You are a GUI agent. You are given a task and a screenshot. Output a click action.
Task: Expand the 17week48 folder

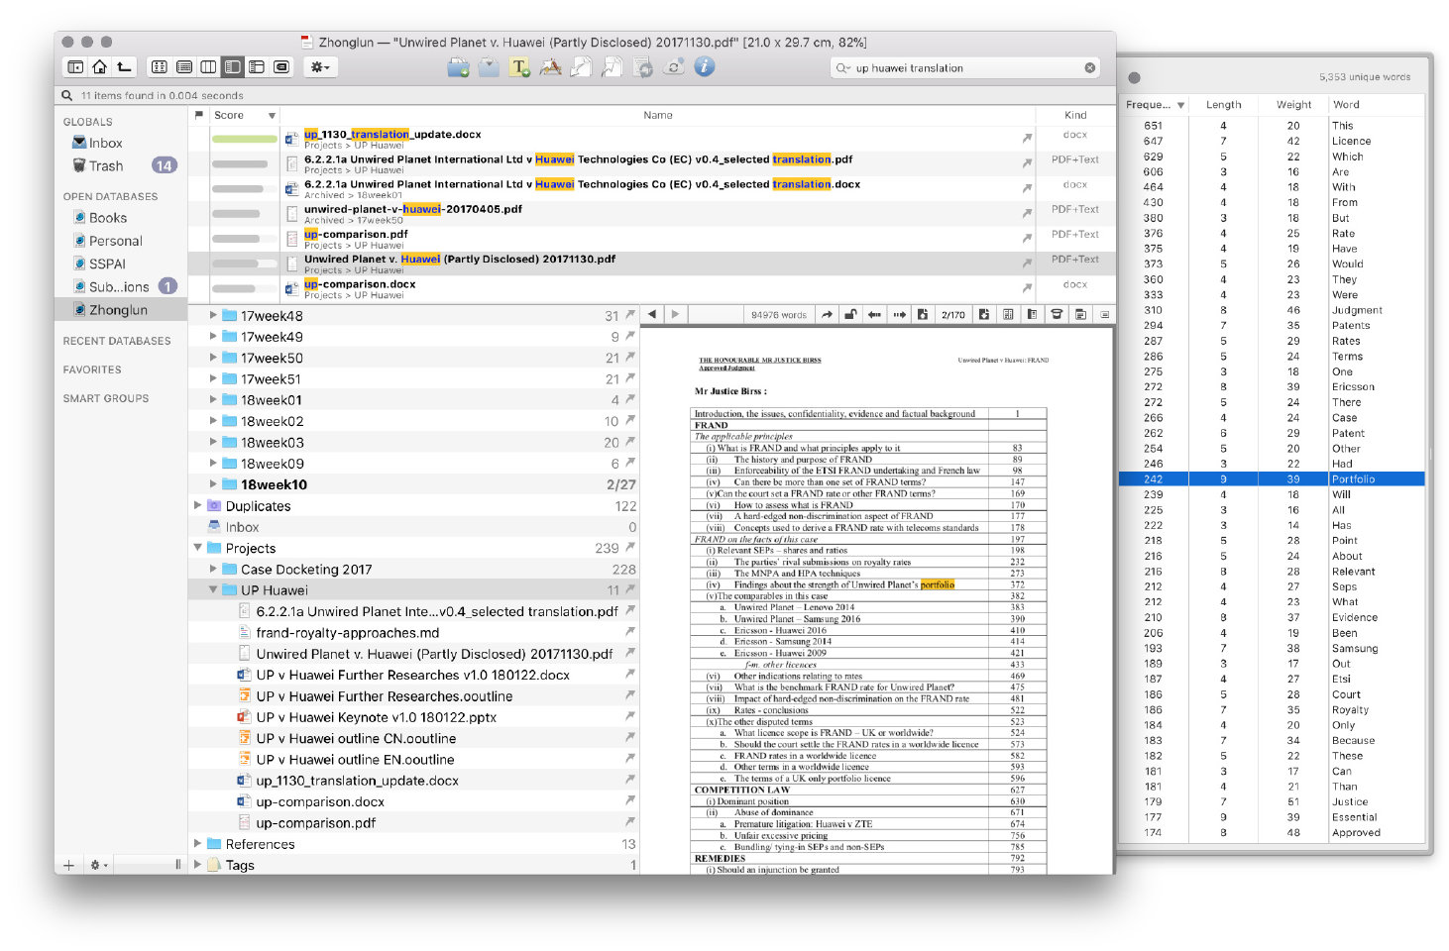[213, 315]
